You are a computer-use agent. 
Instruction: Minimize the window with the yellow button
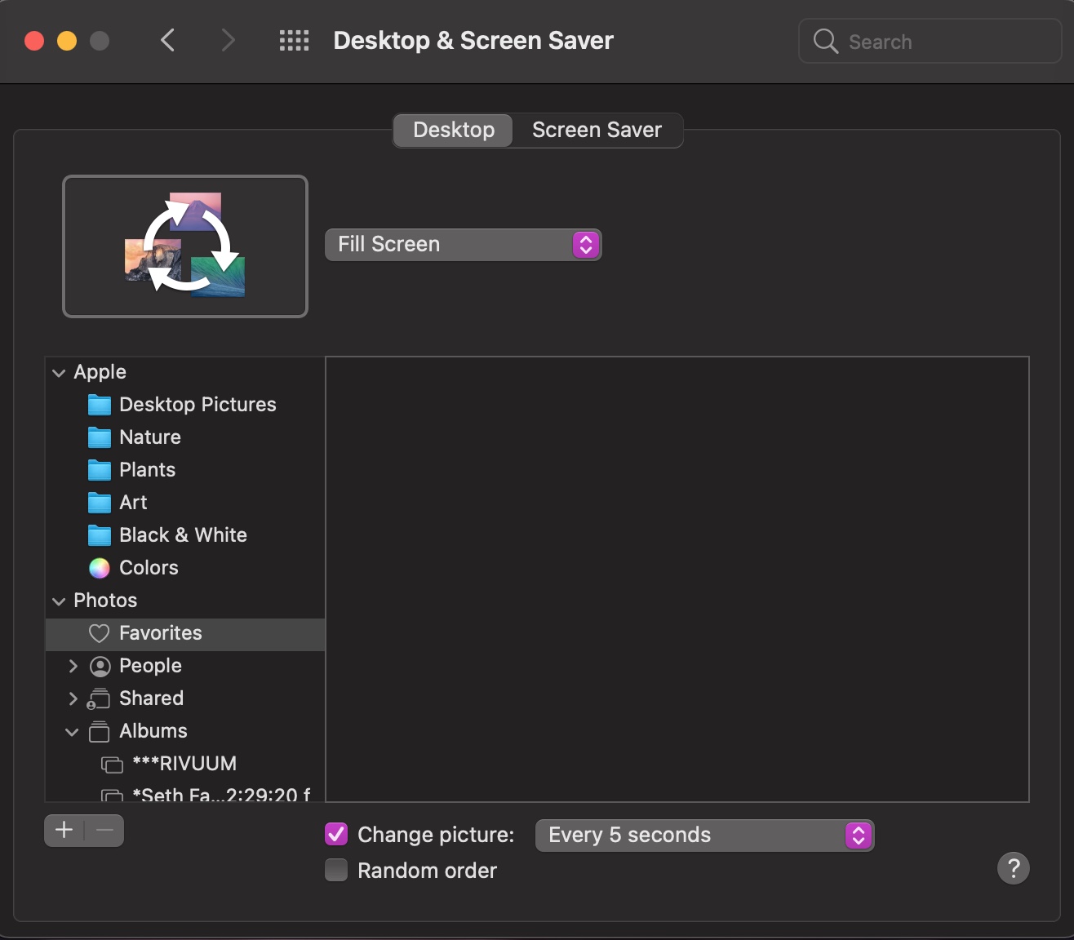[67, 41]
